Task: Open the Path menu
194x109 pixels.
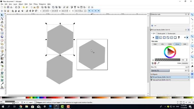Action: click(26, 4)
